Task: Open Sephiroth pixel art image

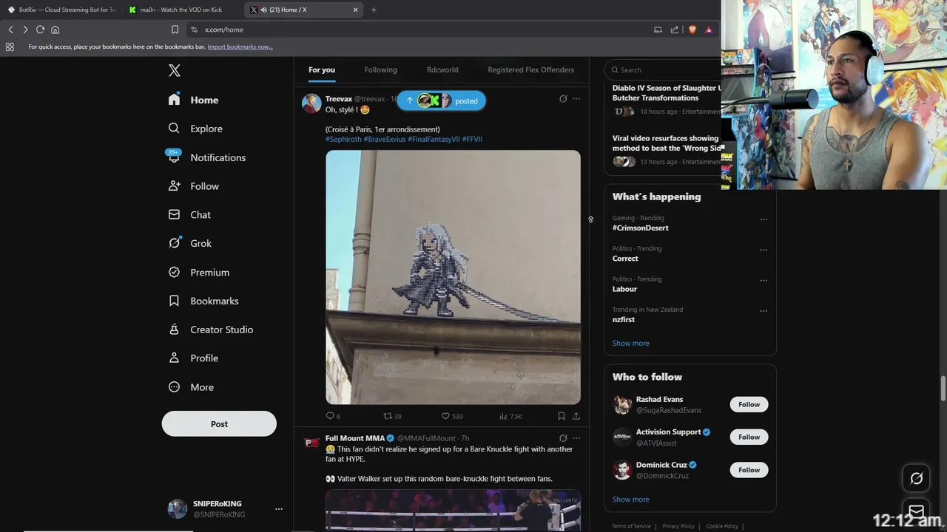Action: click(453, 277)
